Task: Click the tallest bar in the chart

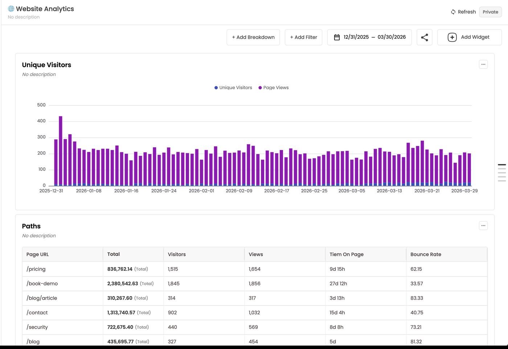Action: [61, 151]
